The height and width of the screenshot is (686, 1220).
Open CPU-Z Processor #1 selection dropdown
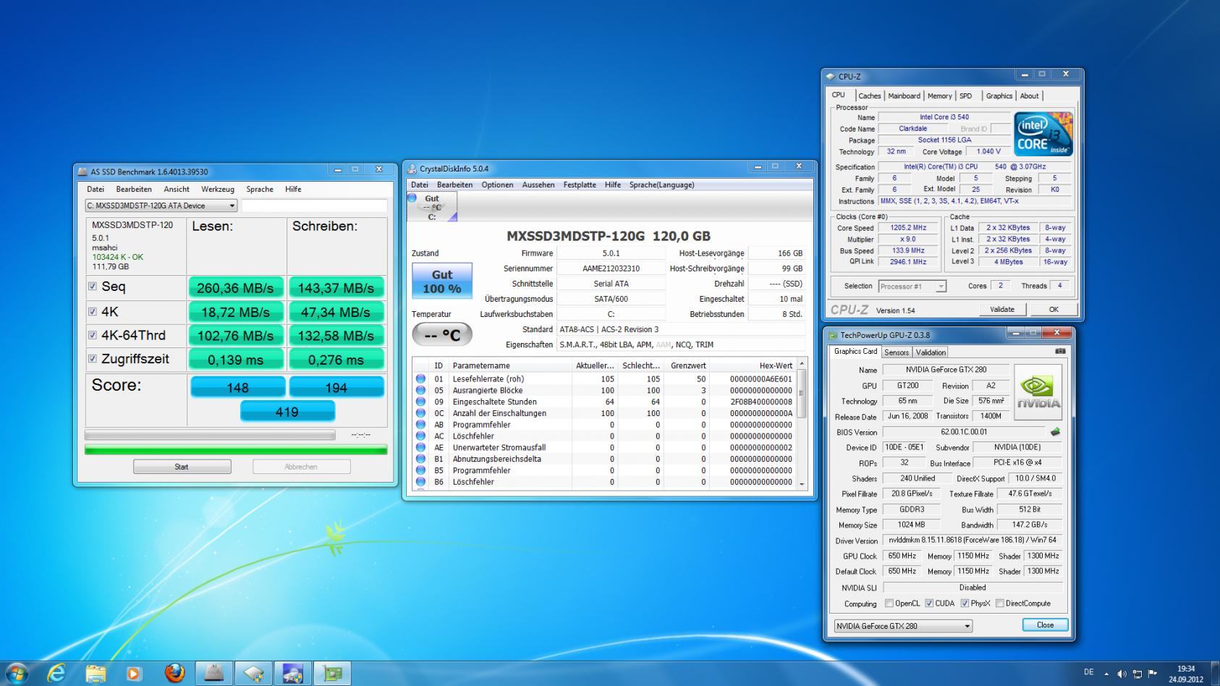941,287
